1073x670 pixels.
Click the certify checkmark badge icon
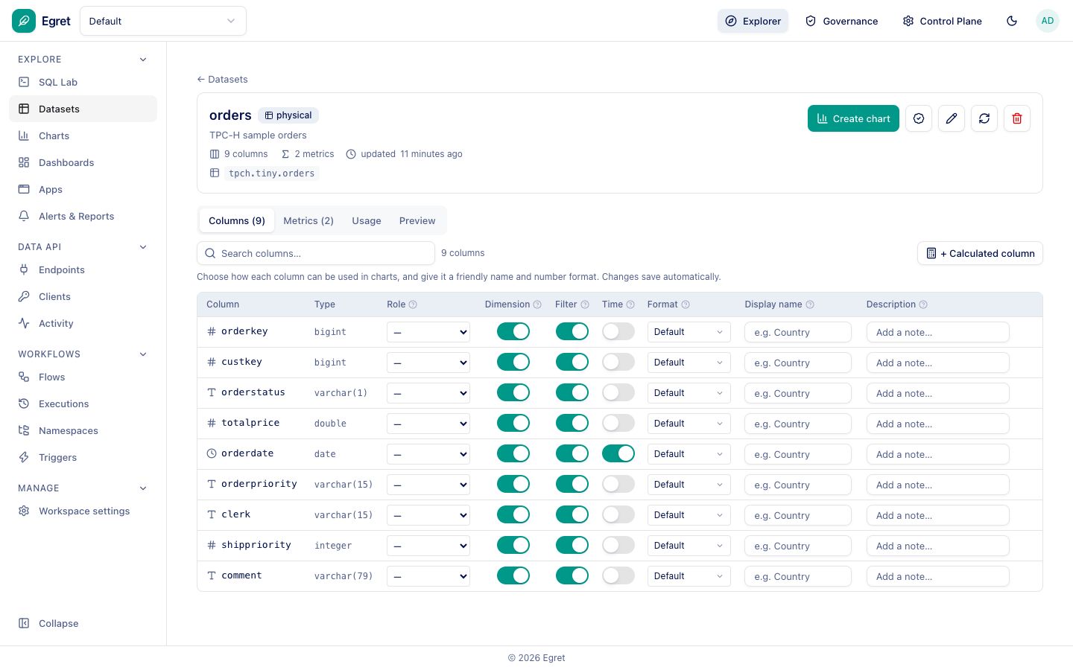919,118
